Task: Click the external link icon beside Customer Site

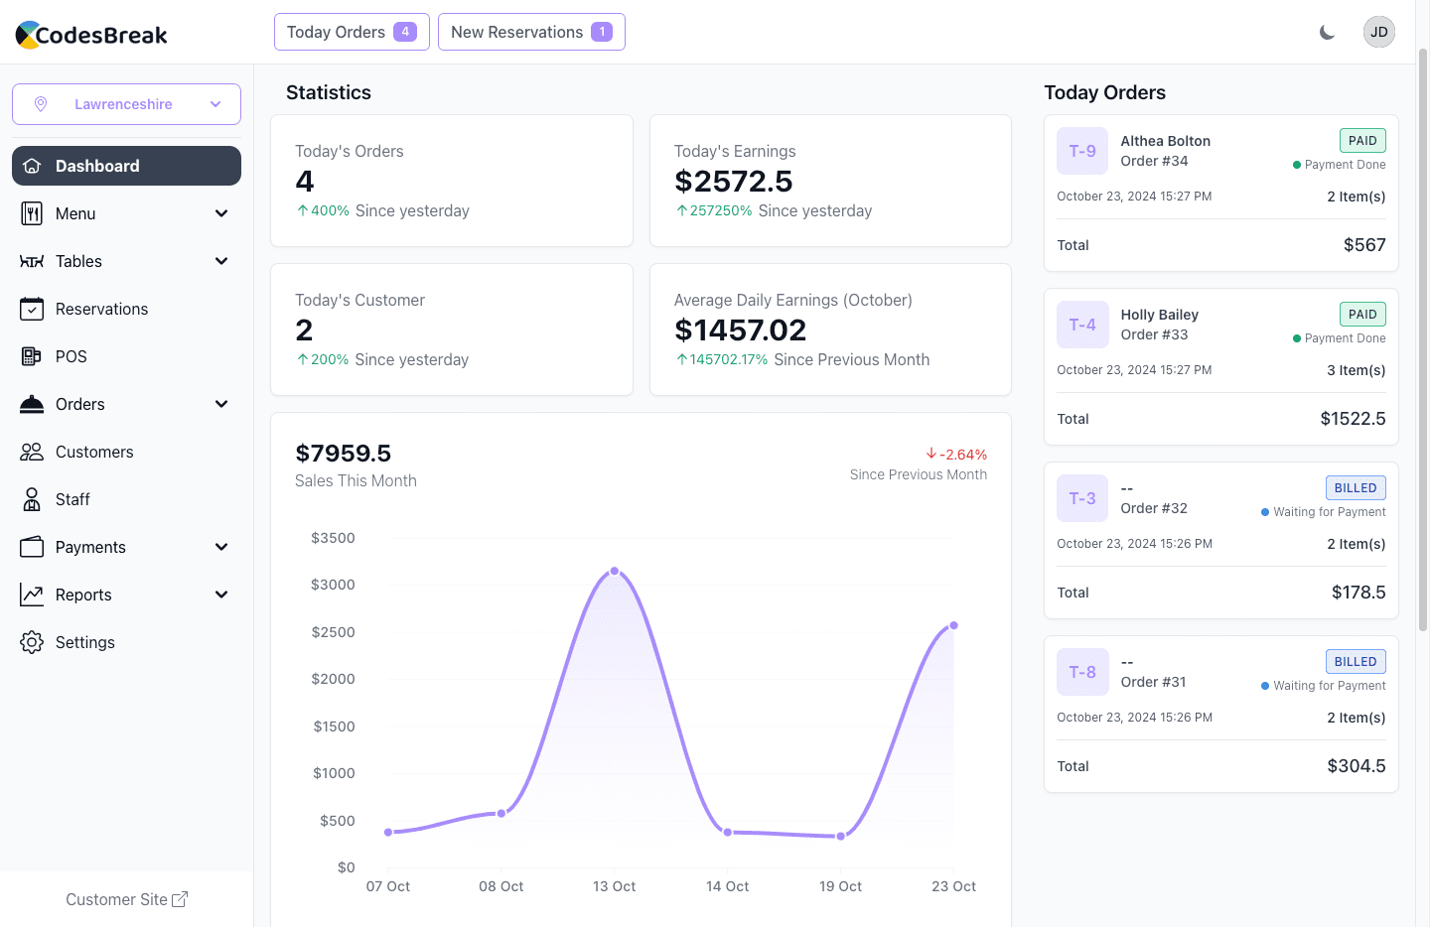Action: tap(180, 899)
